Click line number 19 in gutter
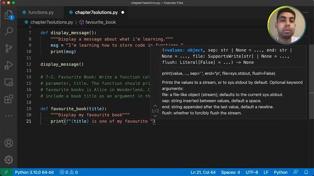This screenshot has width=314, height=176. [28, 109]
